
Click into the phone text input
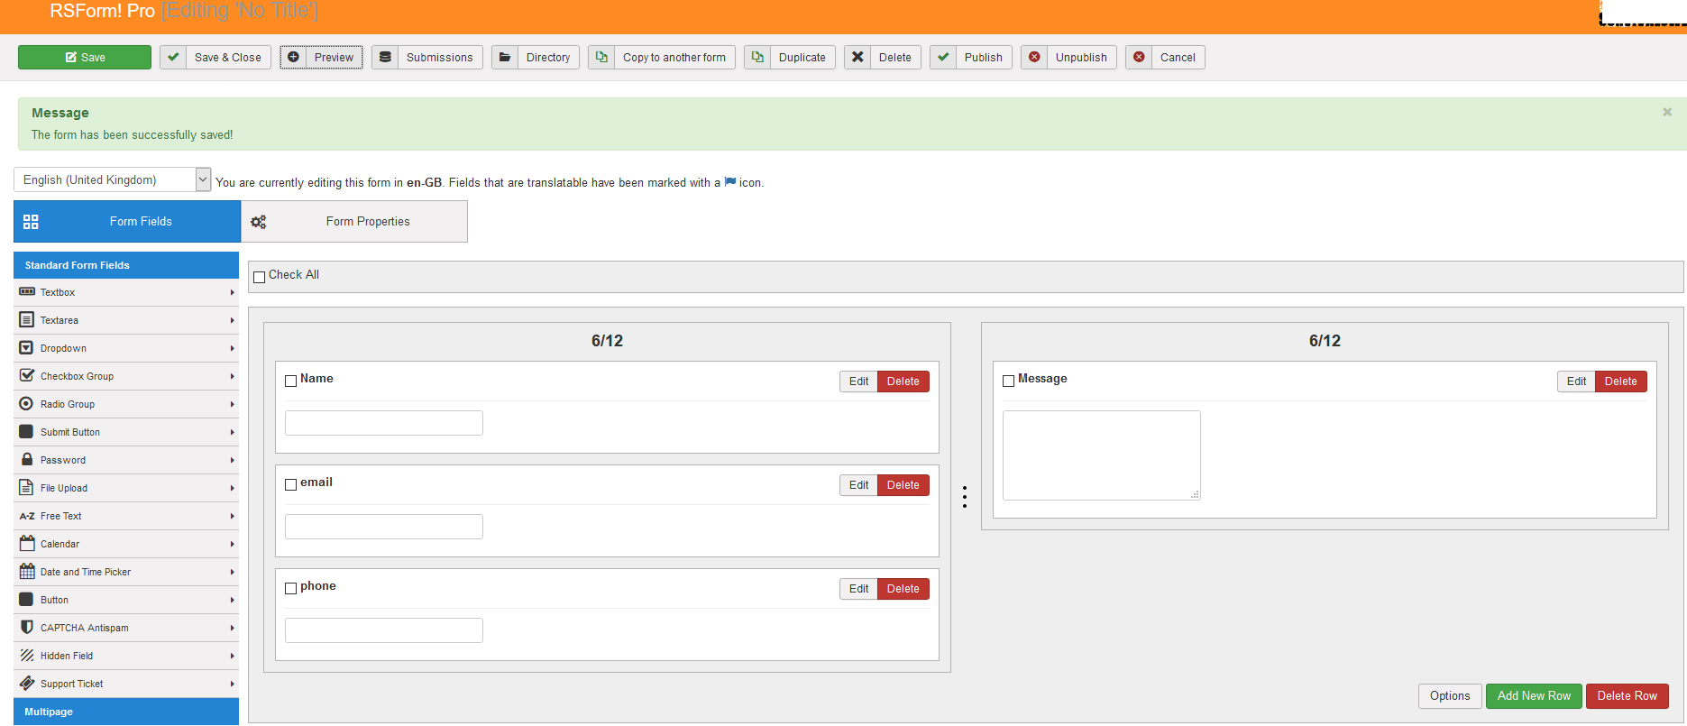(x=384, y=630)
